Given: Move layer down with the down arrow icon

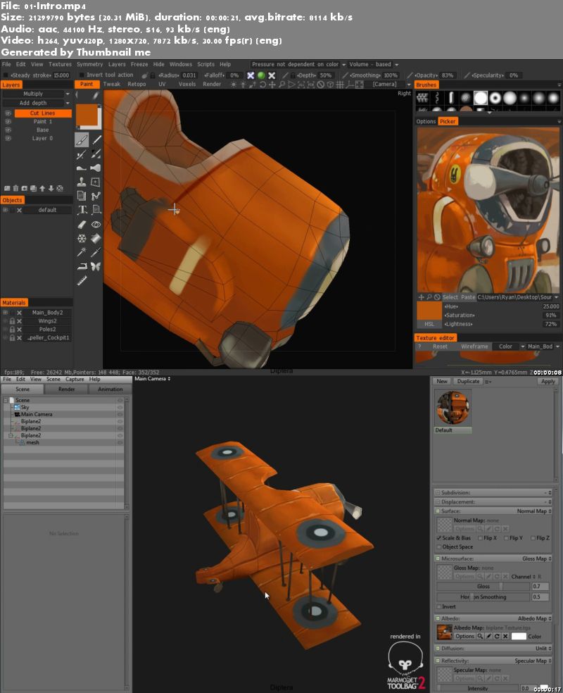Looking at the screenshot, I should tap(51, 188).
